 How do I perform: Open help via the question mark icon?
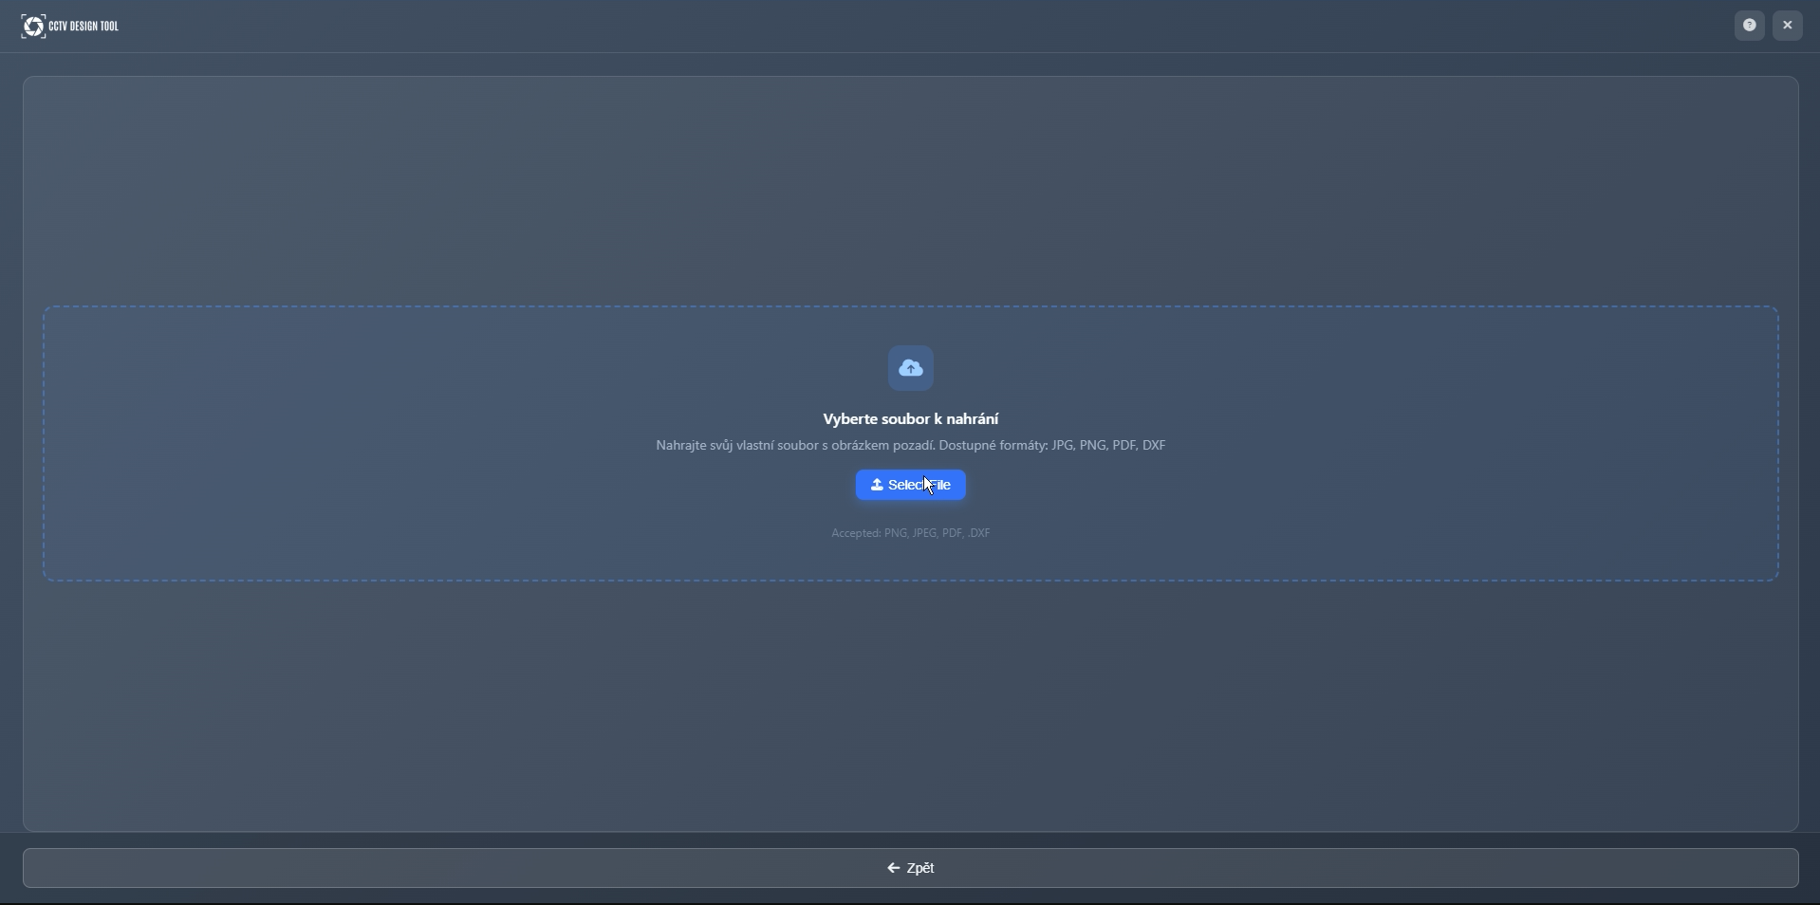point(1749,26)
